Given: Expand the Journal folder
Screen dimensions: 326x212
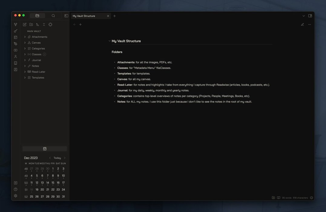Looking at the screenshot, I should click(x=25, y=60).
